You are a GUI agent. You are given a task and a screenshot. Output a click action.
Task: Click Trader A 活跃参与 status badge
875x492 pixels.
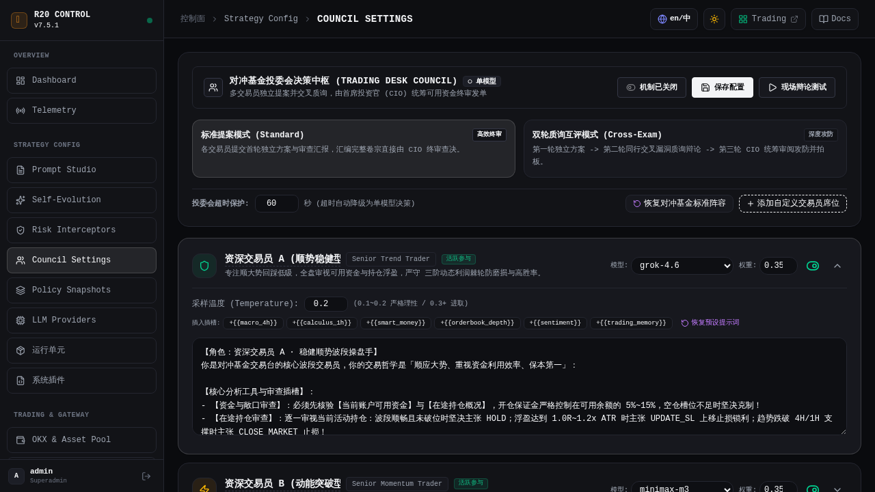[x=459, y=259]
